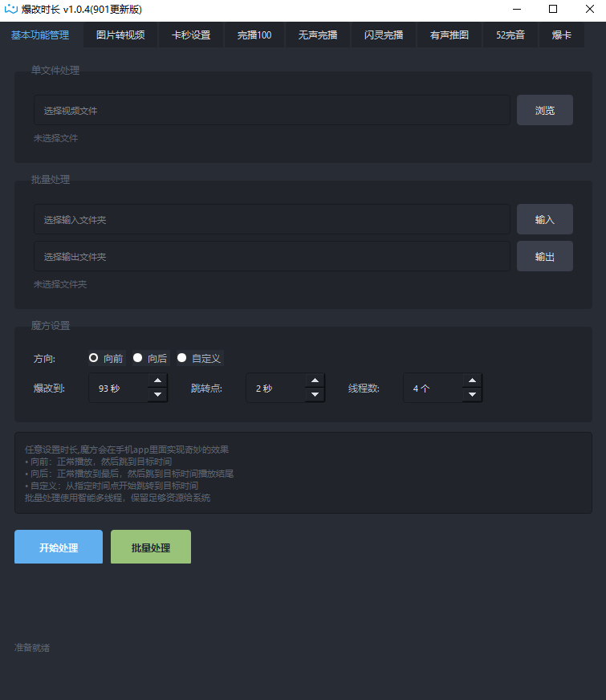Viewport: 606px width, 700px height.
Task: Click the blue 开始处理 button
Action: click(x=59, y=547)
